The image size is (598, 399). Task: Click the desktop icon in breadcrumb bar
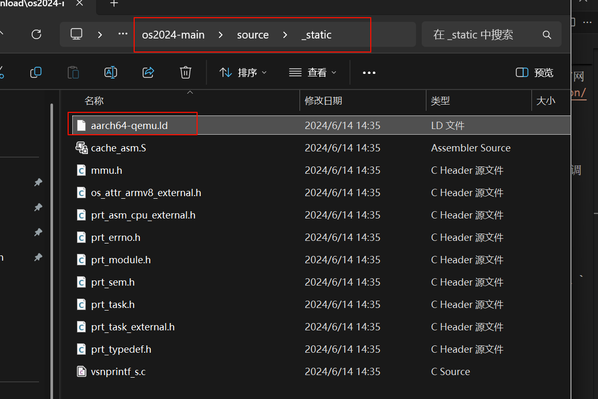pyautogui.click(x=76, y=33)
